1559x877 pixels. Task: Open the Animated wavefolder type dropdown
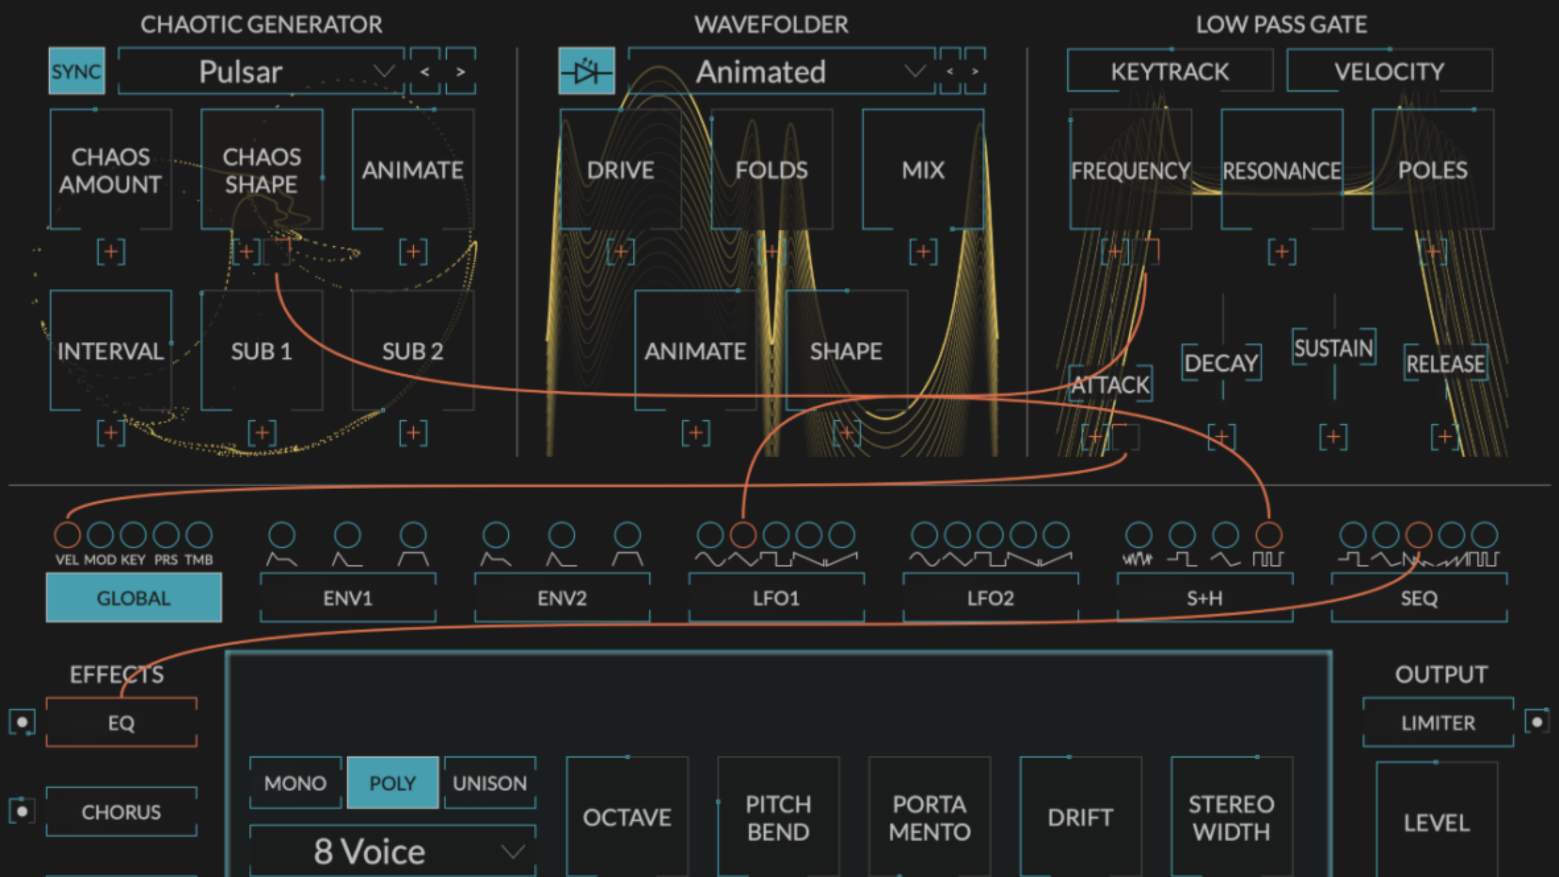click(782, 71)
